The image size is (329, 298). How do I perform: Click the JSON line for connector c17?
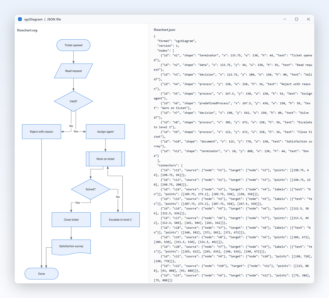[x=231, y=220]
